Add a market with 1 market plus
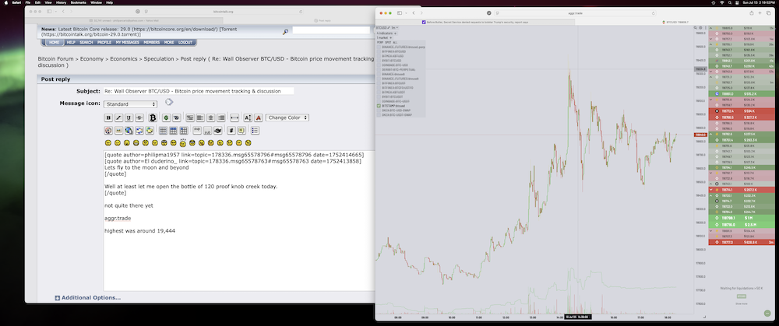 point(391,37)
